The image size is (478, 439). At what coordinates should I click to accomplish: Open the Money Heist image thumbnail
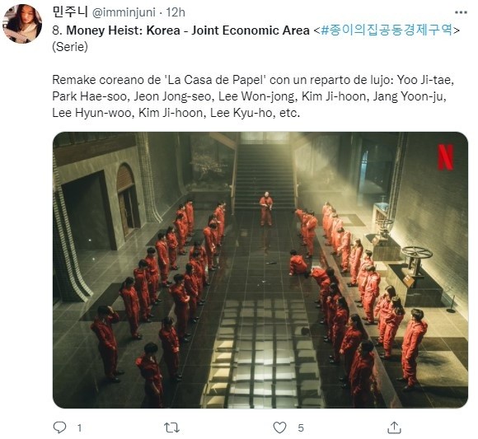coord(260,270)
